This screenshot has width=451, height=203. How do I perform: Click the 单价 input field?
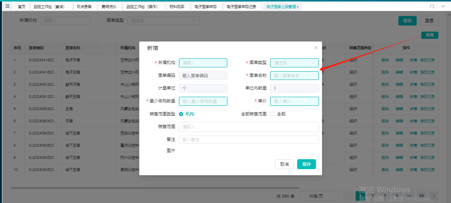[295, 101]
